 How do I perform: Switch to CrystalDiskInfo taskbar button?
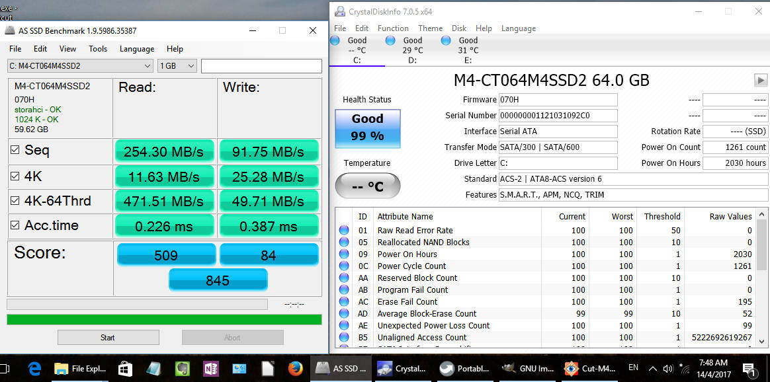tap(402, 368)
